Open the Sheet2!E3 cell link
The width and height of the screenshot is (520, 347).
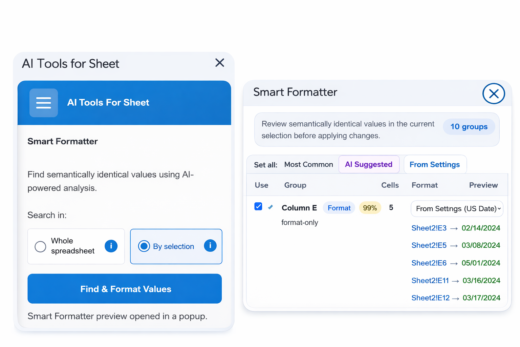tap(429, 228)
